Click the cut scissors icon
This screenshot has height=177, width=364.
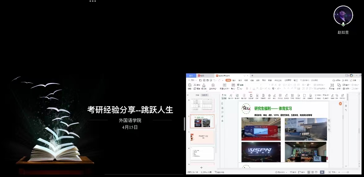click(195, 85)
